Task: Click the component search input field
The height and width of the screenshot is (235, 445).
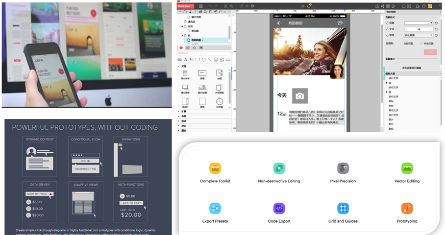Action: tap(204, 53)
